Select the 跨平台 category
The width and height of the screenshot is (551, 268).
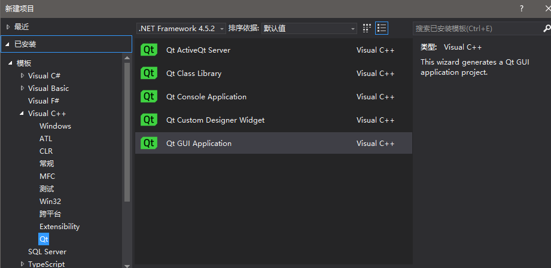coord(50,214)
